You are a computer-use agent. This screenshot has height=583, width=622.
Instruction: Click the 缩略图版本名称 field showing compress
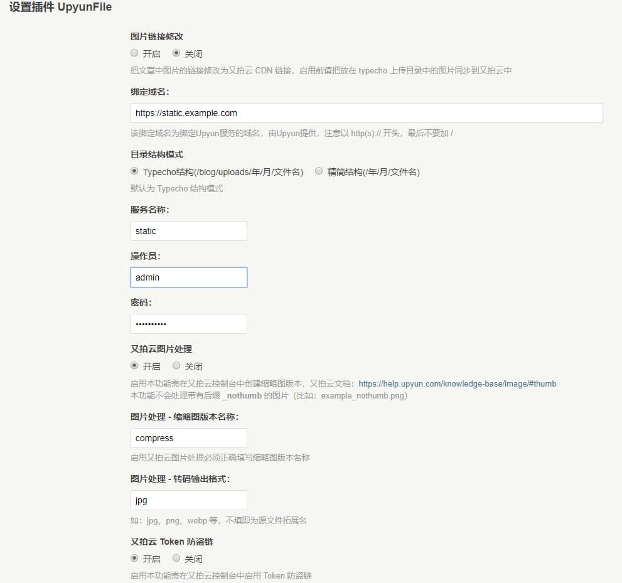[188, 437]
